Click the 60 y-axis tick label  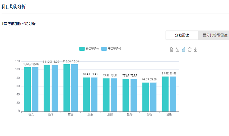18,86
